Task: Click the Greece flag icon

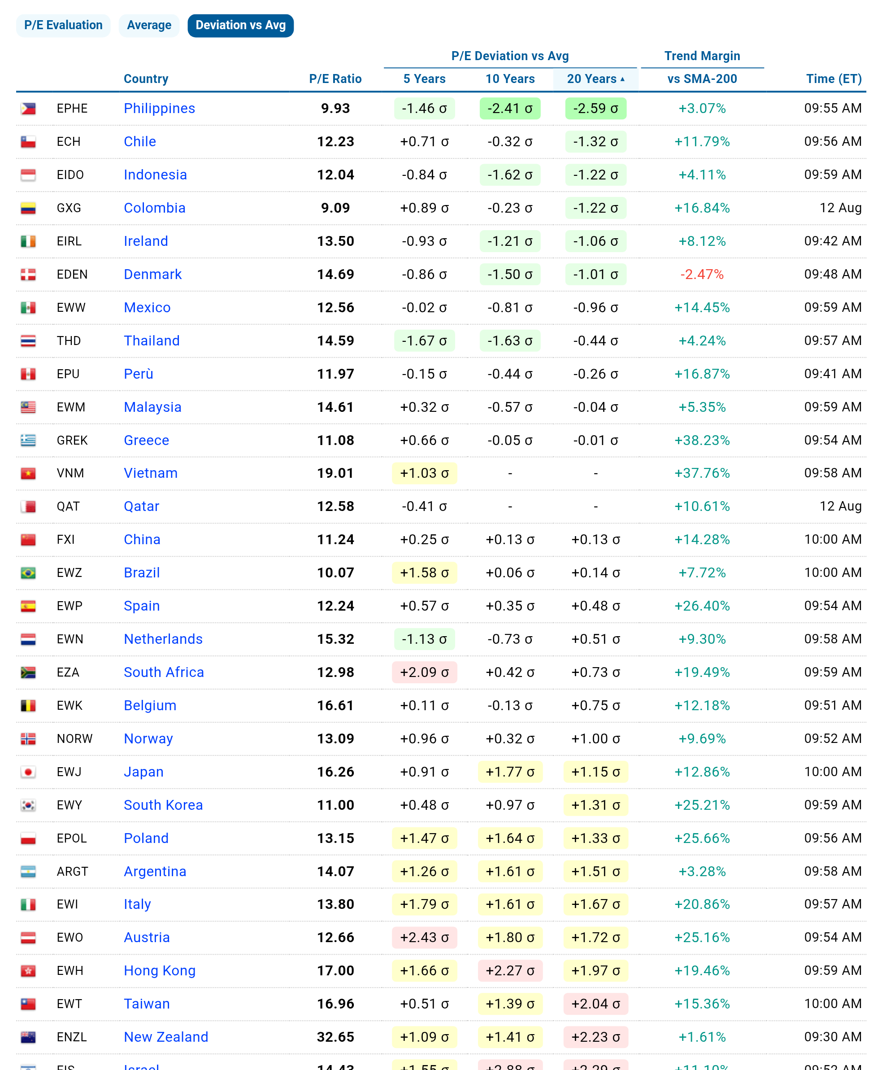Action: tap(28, 440)
